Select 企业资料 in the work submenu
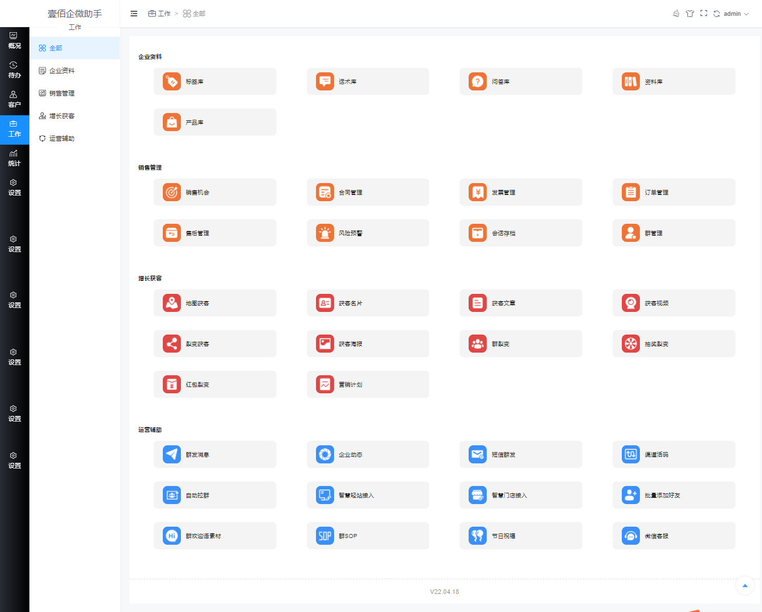762x612 pixels. [x=75, y=71]
